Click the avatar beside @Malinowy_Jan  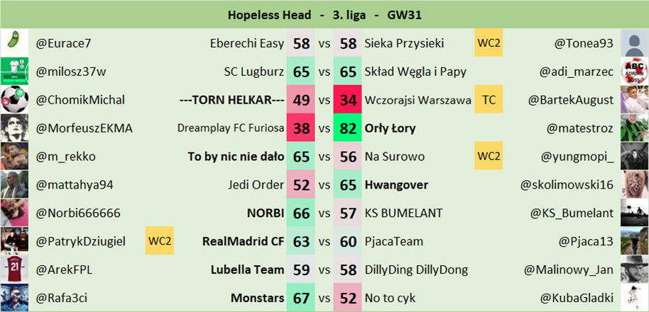(634, 269)
